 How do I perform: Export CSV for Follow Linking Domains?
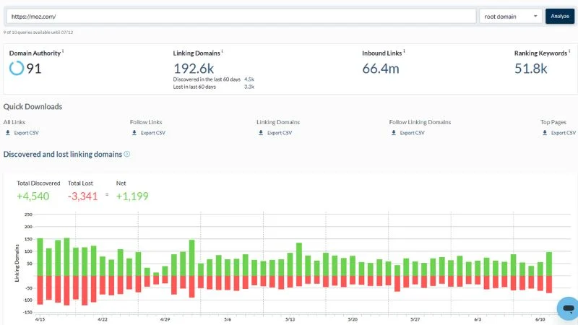pos(412,133)
